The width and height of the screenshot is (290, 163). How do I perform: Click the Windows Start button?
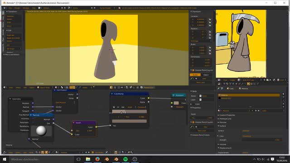click(x=5, y=159)
